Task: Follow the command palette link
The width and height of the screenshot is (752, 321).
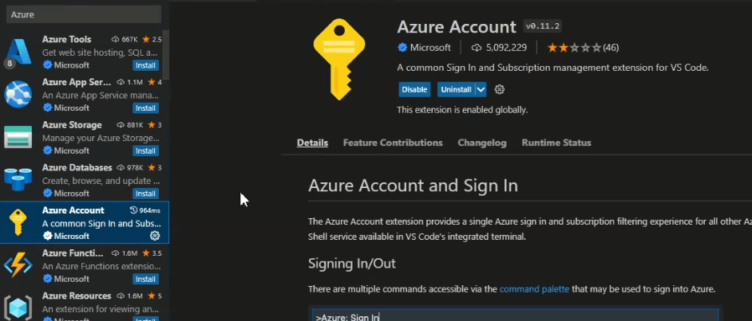Action: pyautogui.click(x=534, y=289)
